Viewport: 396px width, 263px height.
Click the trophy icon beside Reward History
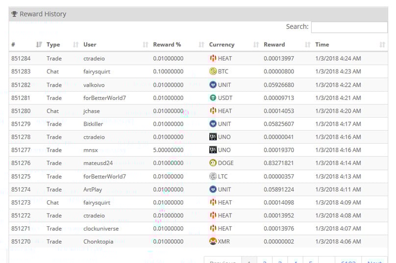[x=14, y=14]
